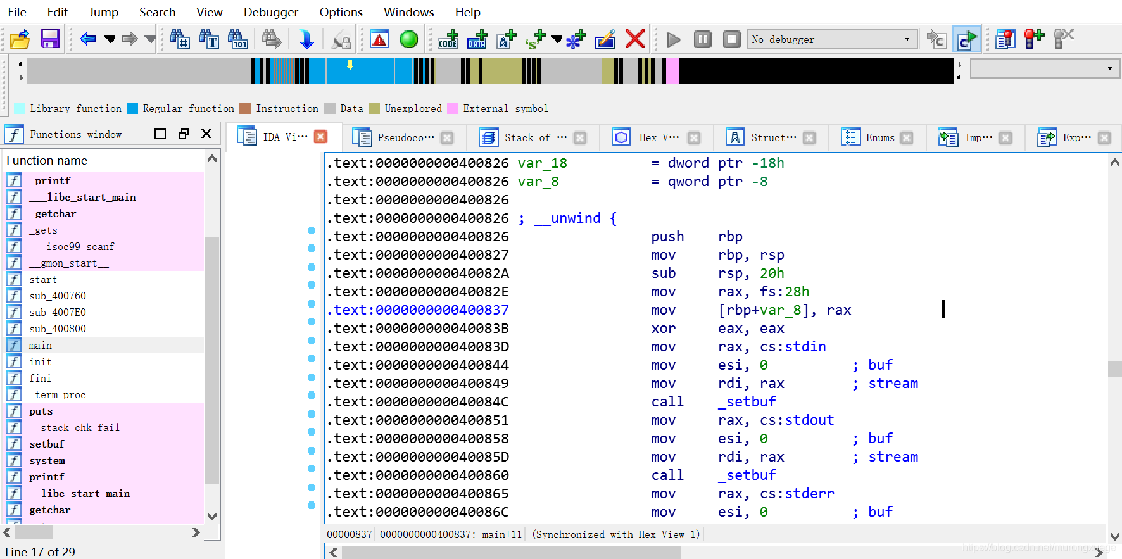Viewport: 1122px width, 559px height.
Task: Click the Unexplored olive legend swatch
Action: point(374,108)
